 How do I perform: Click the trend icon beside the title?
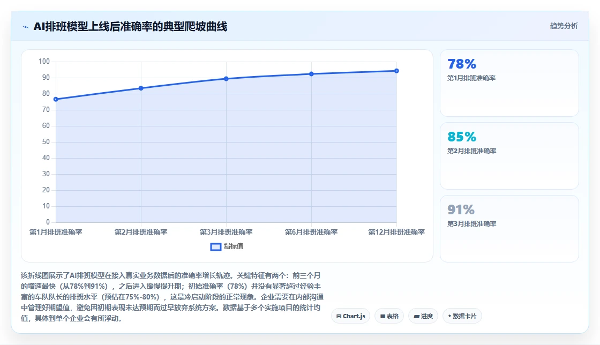click(x=26, y=27)
